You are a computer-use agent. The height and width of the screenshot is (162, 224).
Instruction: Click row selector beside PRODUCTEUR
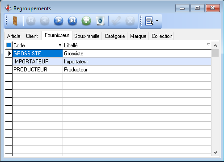click(9, 70)
